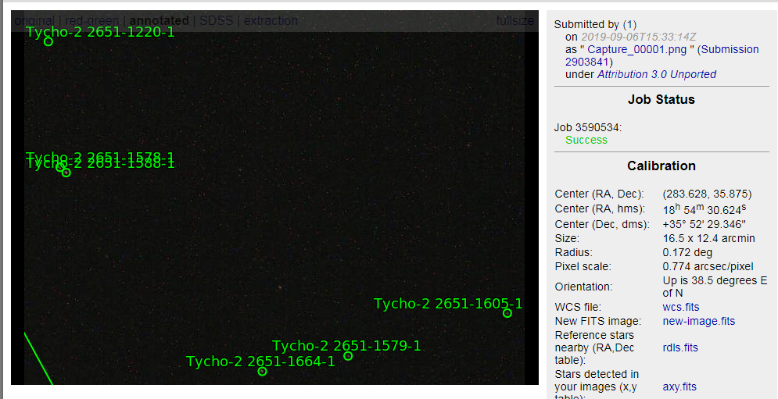Click the Job Status heading
Screen dimensions: 778x399
coord(661,100)
